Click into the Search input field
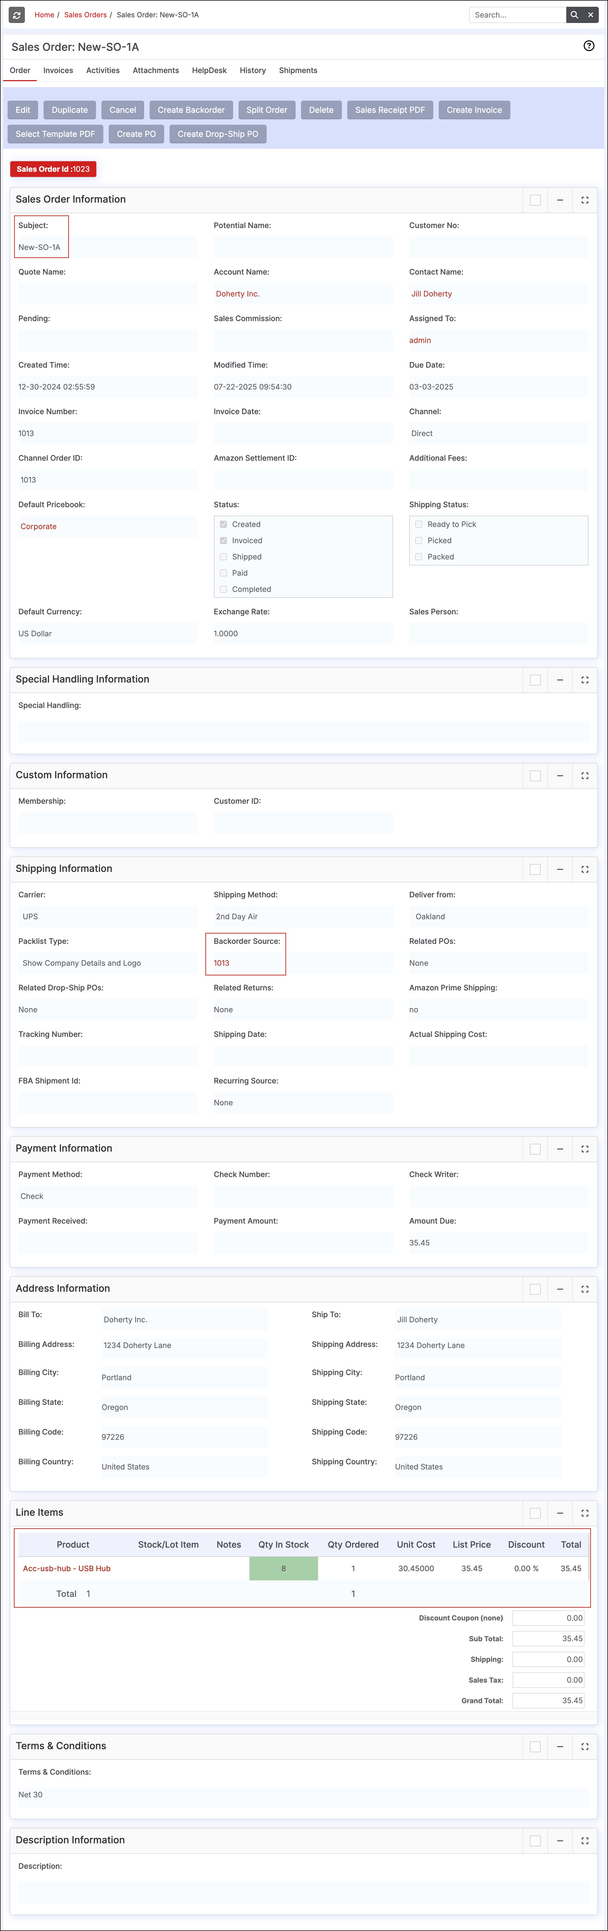 (x=517, y=15)
